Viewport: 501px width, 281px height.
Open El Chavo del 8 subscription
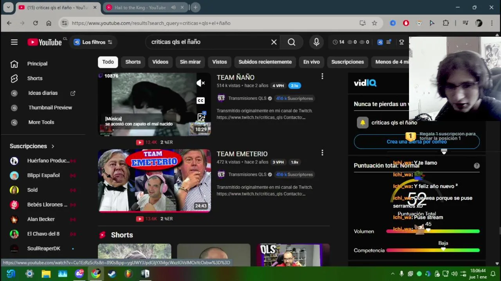(43, 234)
